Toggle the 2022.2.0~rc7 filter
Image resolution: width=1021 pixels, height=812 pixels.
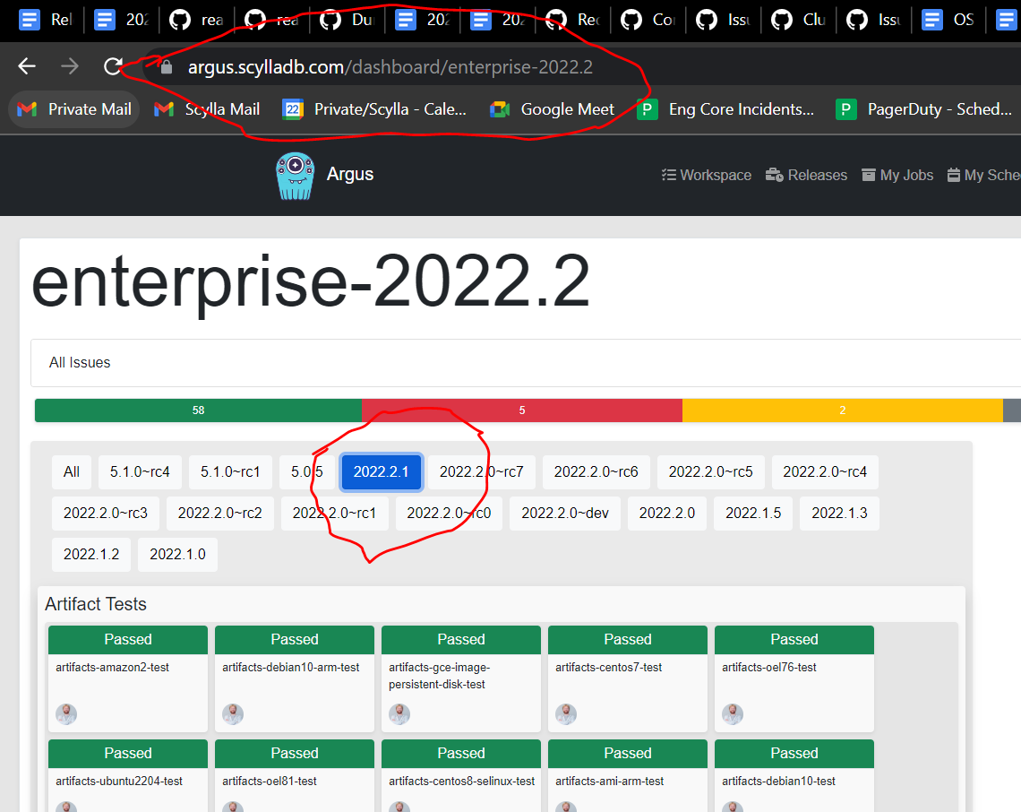tap(481, 471)
